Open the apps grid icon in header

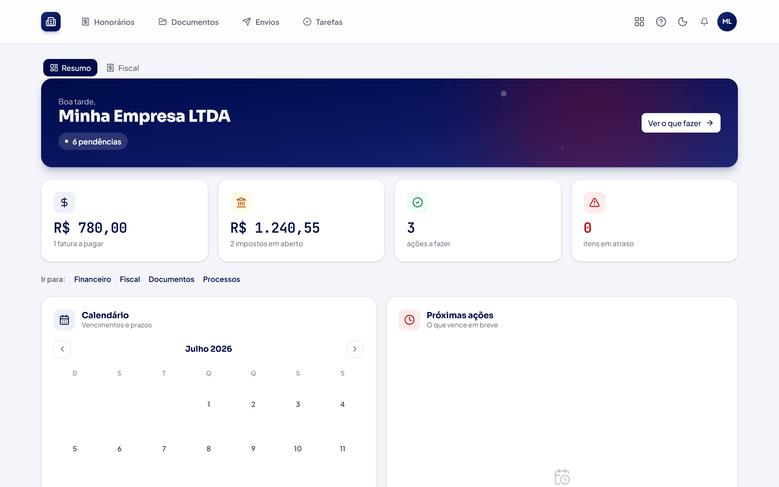point(639,22)
